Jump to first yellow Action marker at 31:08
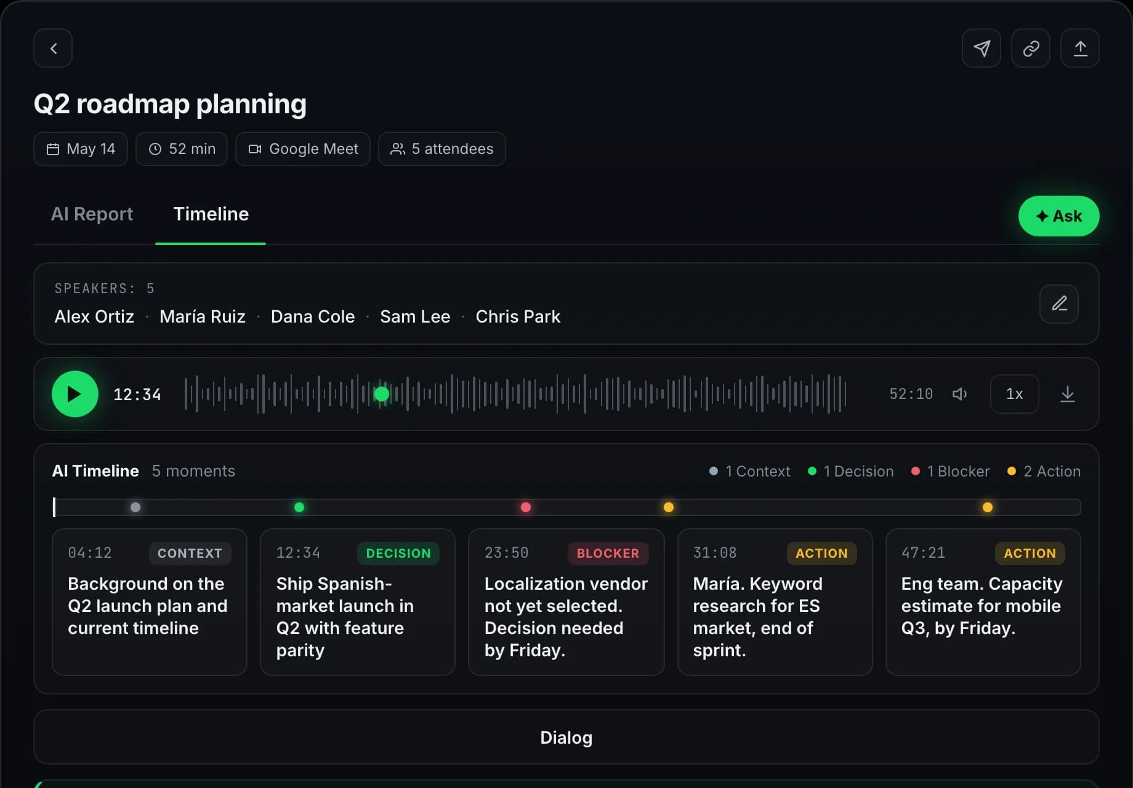This screenshot has height=788, width=1133. coord(669,507)
